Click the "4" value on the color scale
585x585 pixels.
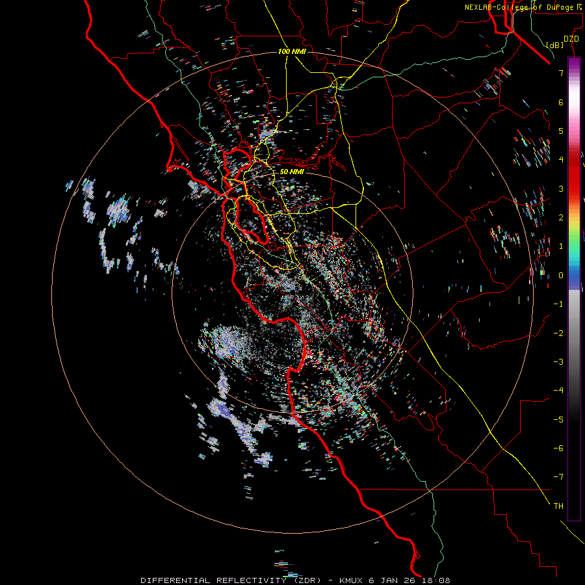pyautogui.click(x=561, y=160)
